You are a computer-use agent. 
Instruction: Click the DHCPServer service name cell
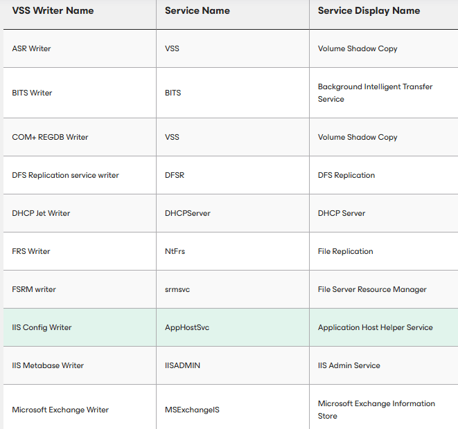233,213
